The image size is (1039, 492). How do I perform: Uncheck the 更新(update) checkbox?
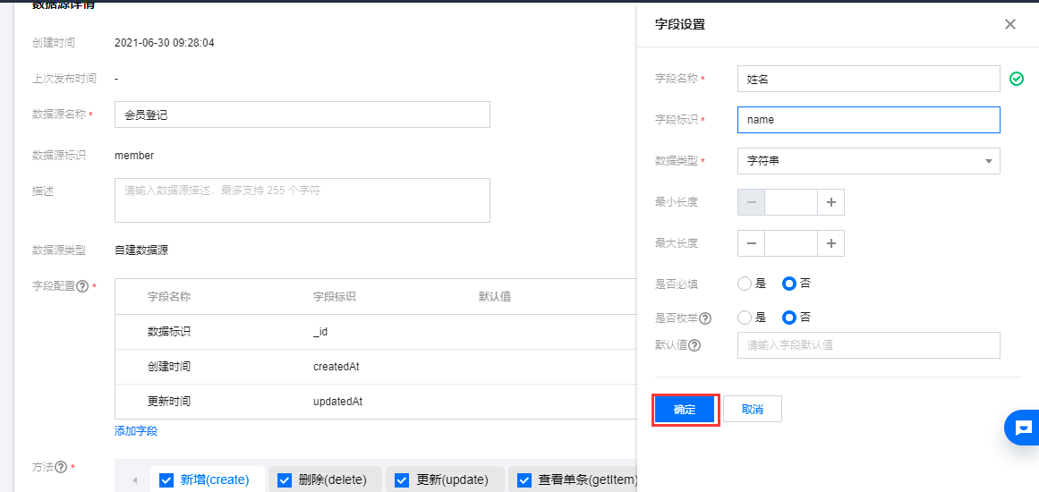pyautogui.click(x=402, y=480)
